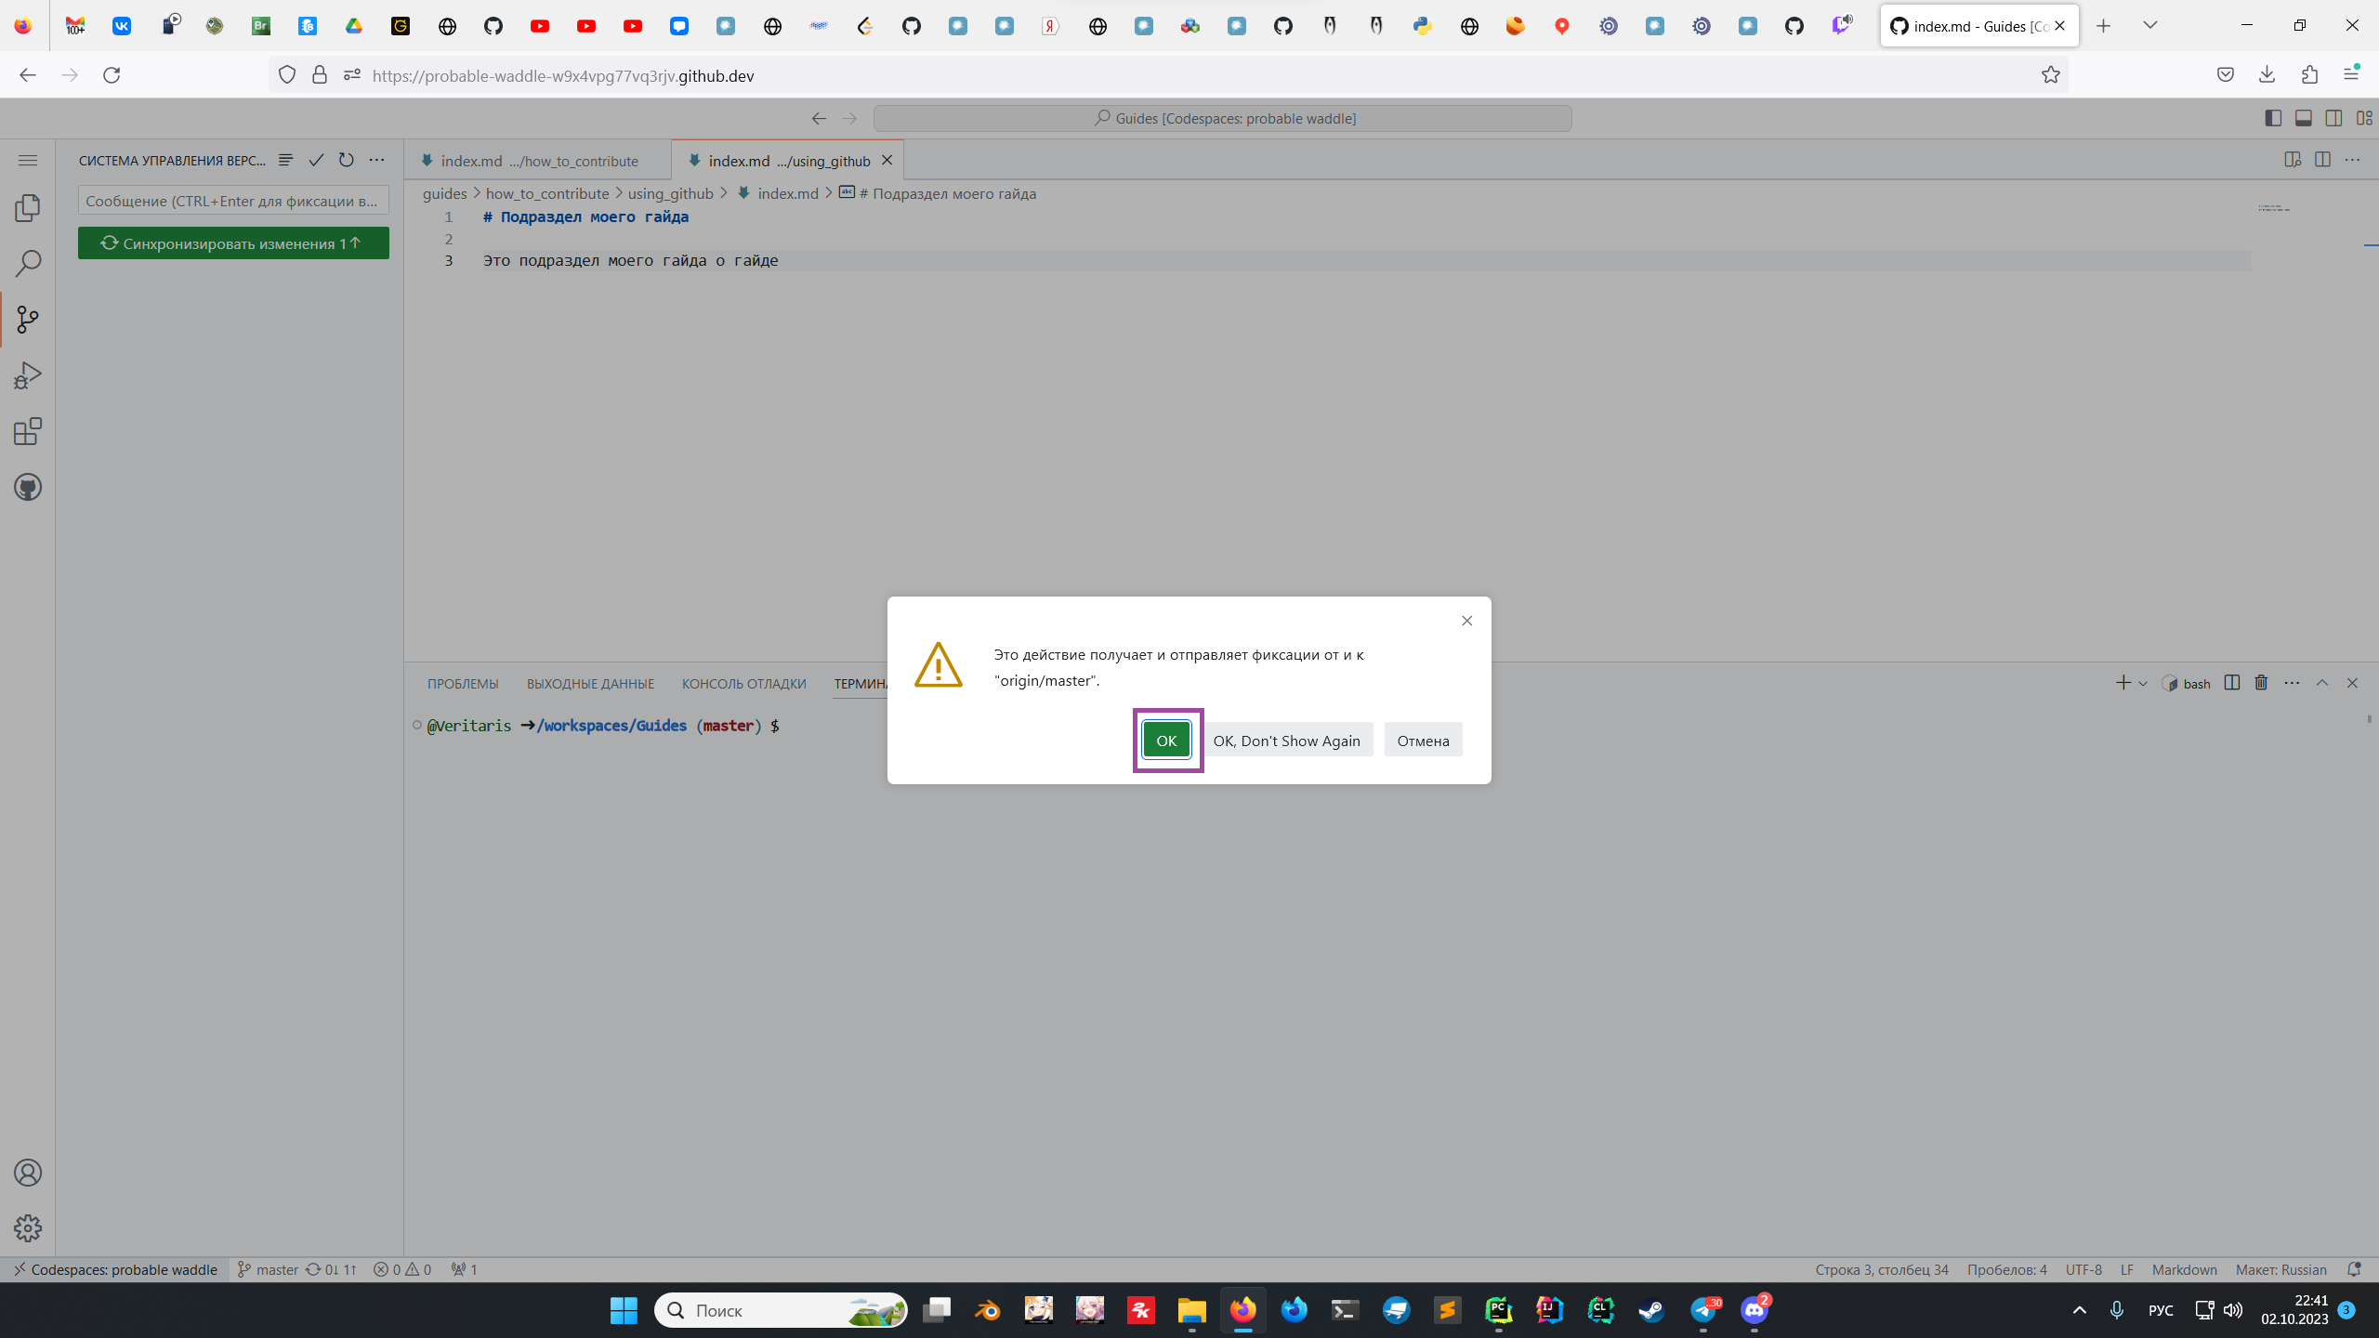Switch to the how_to_contribute index.md tab
The height and width of the screenshot is (1338, 2379).
537,161
